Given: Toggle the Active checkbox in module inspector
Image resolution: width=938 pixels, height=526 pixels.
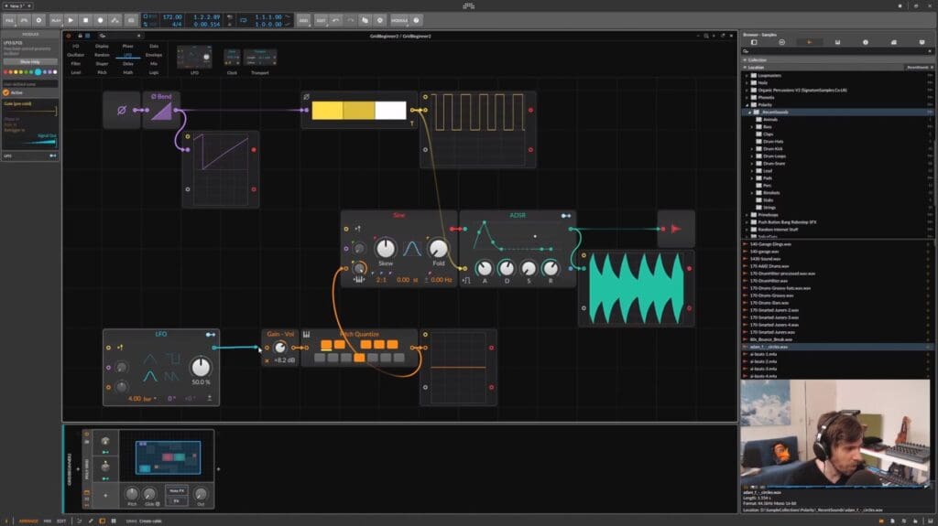Looking at the screenshot, I should tap(6, 92).
